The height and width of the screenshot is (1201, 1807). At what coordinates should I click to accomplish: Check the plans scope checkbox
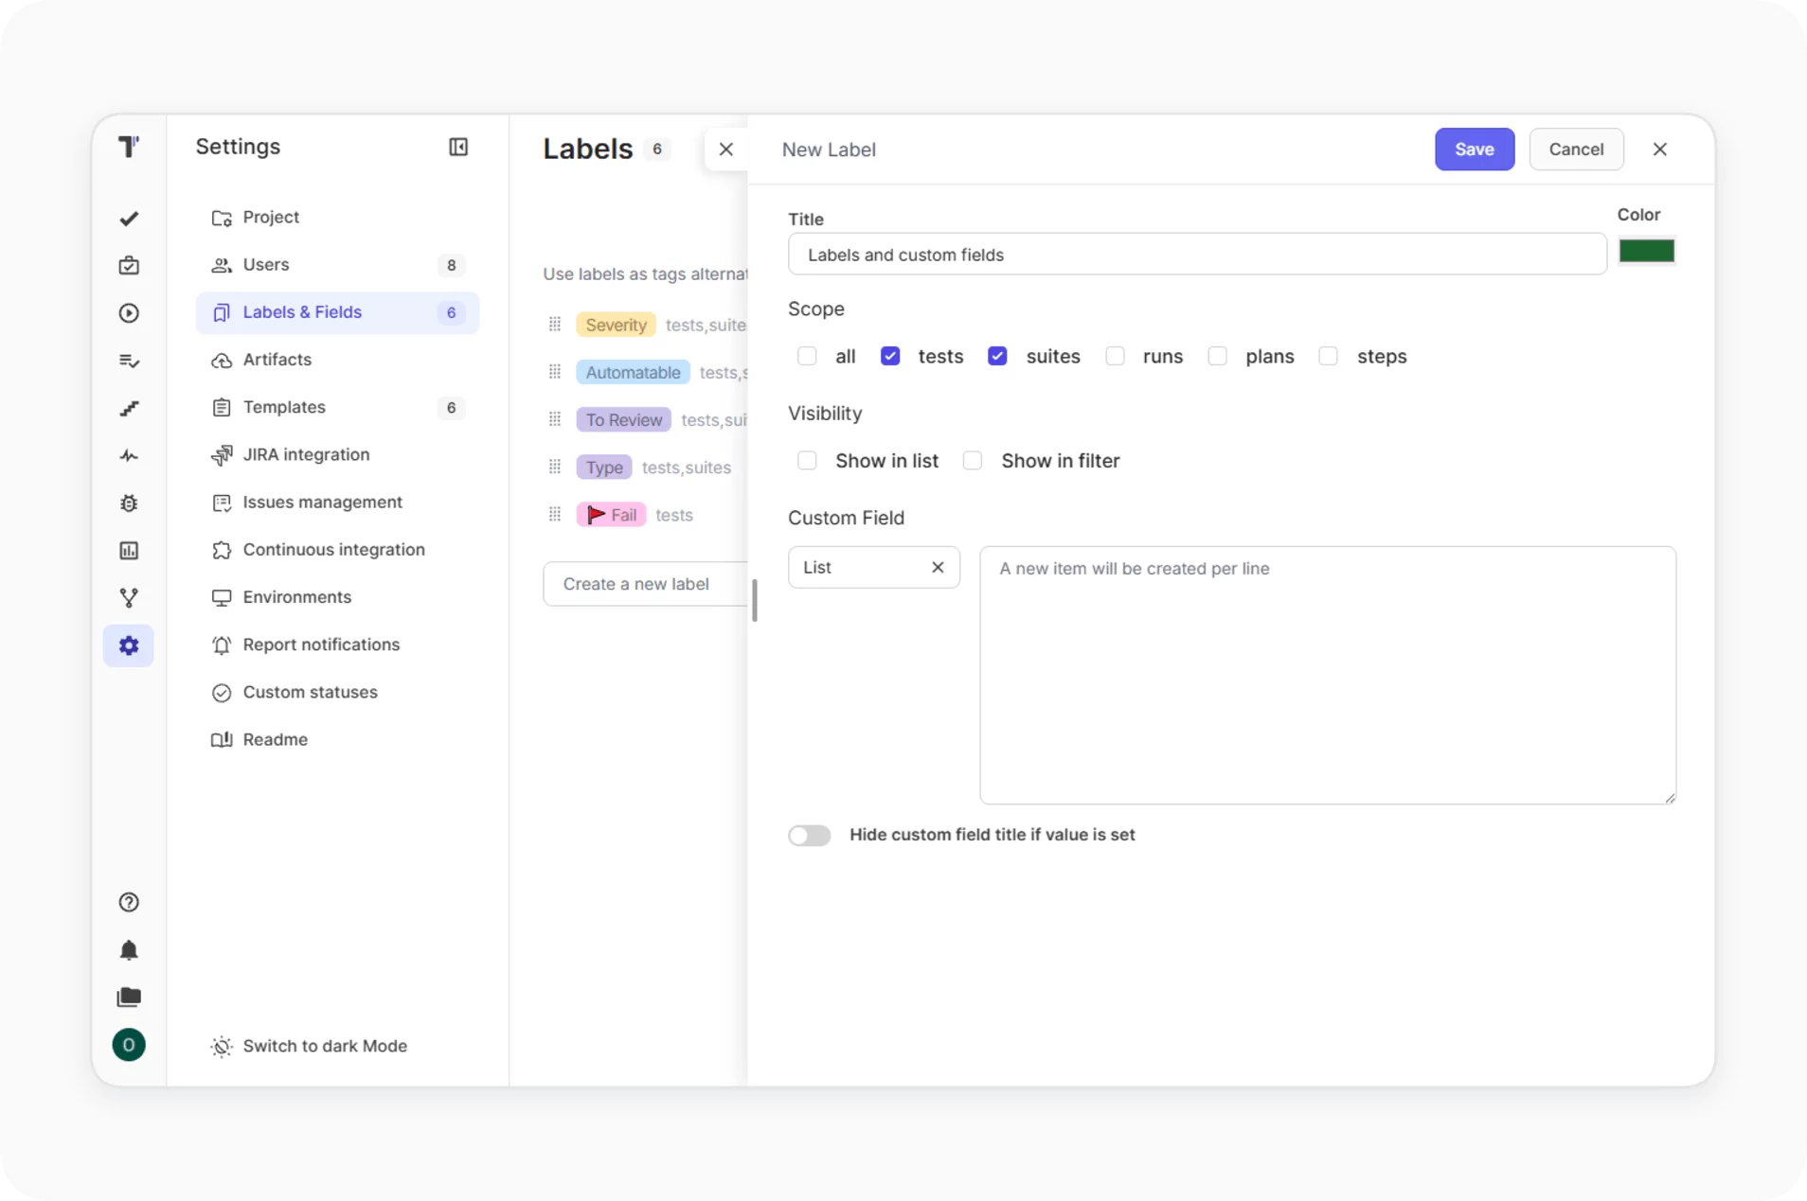1218,357
